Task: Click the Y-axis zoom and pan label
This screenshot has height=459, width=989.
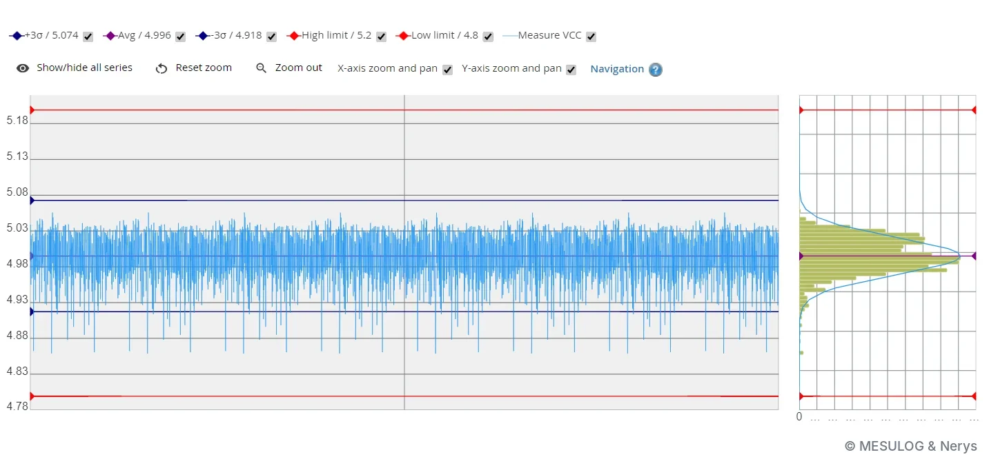Action: click(x=511, y=68)
